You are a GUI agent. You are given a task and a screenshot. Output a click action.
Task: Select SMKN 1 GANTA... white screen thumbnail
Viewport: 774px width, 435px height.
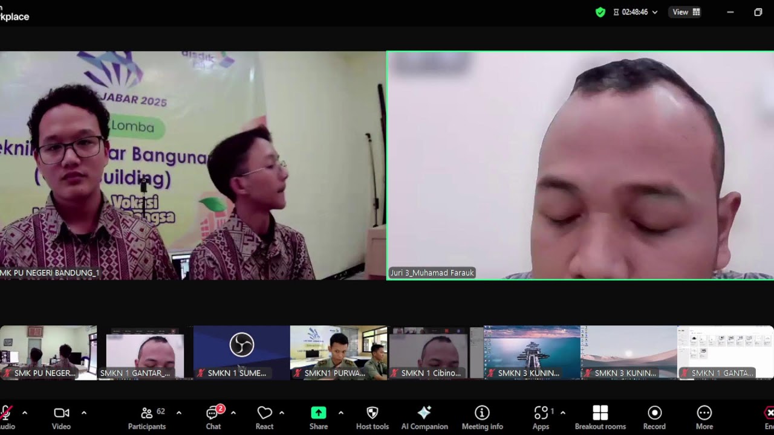pyautogui.click(x=726, y=353)
